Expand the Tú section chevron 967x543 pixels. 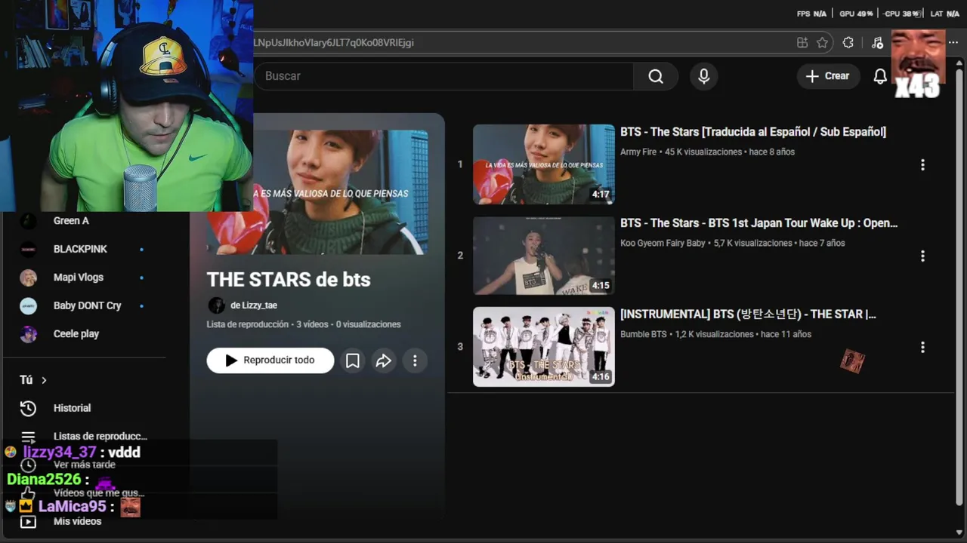point(44,380)
